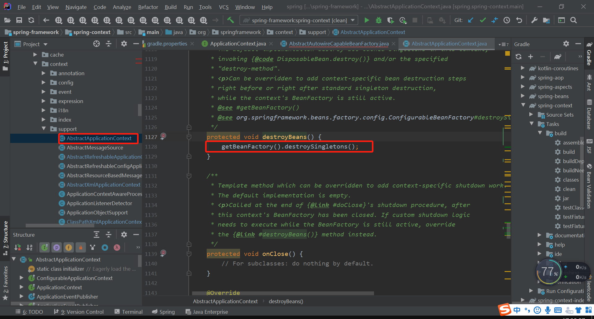Screen dimensions: 594x319
Task: Switch to AbstractAutowireCapableBeanFactory.java tab
Action: 339,44
